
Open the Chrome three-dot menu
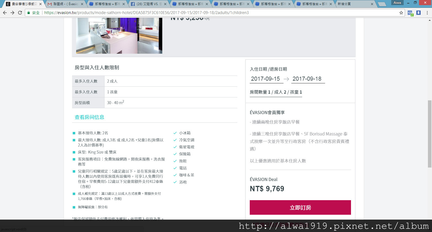(x=427, y=13)
